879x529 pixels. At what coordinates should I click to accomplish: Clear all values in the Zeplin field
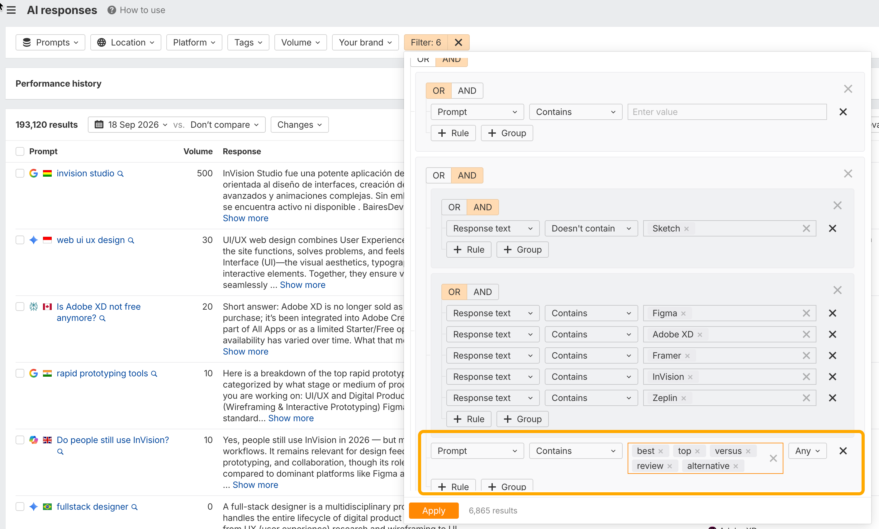(806, 398)
